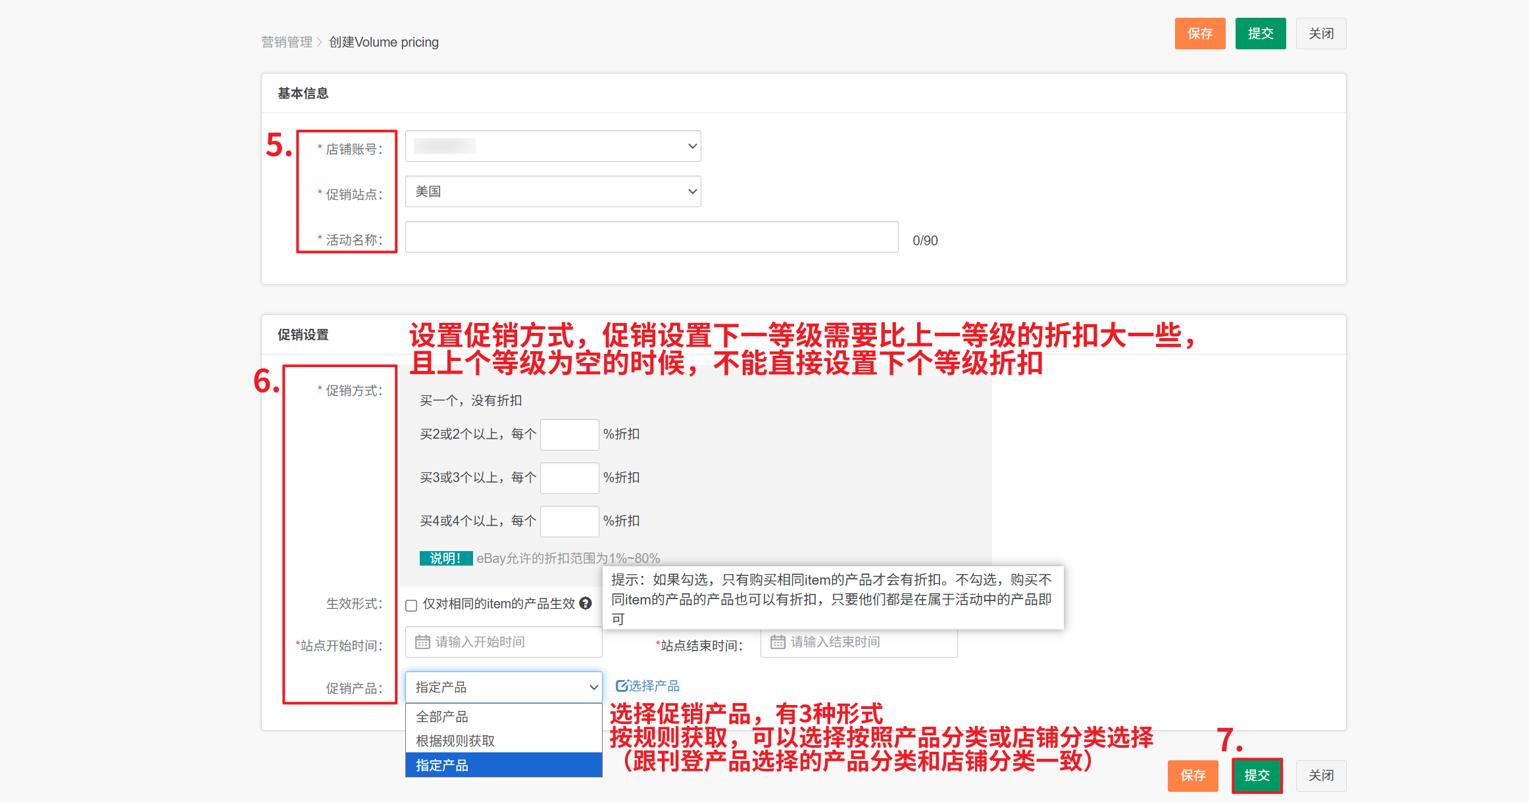Click calendar icon in end time field
Viewport: 1529px width, 803px height.
pyautogui.click(x=778, y=642)
